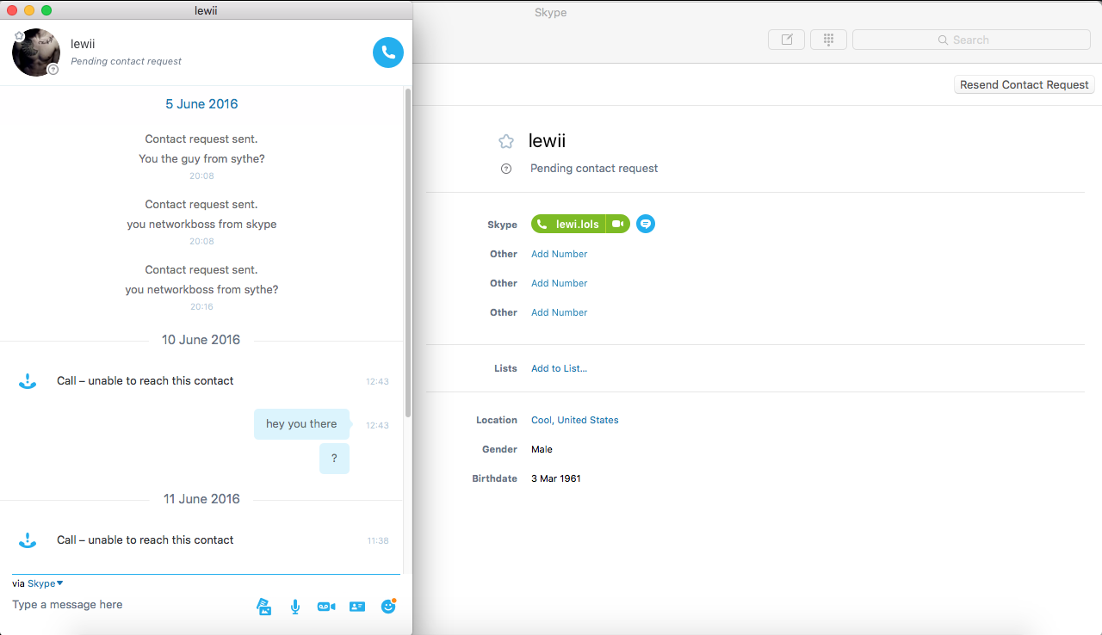The height and width of the screenshot is (635, 1102).
Task: Open the dial pad icon
Action: pyautogui.click(x=828, y=40)
